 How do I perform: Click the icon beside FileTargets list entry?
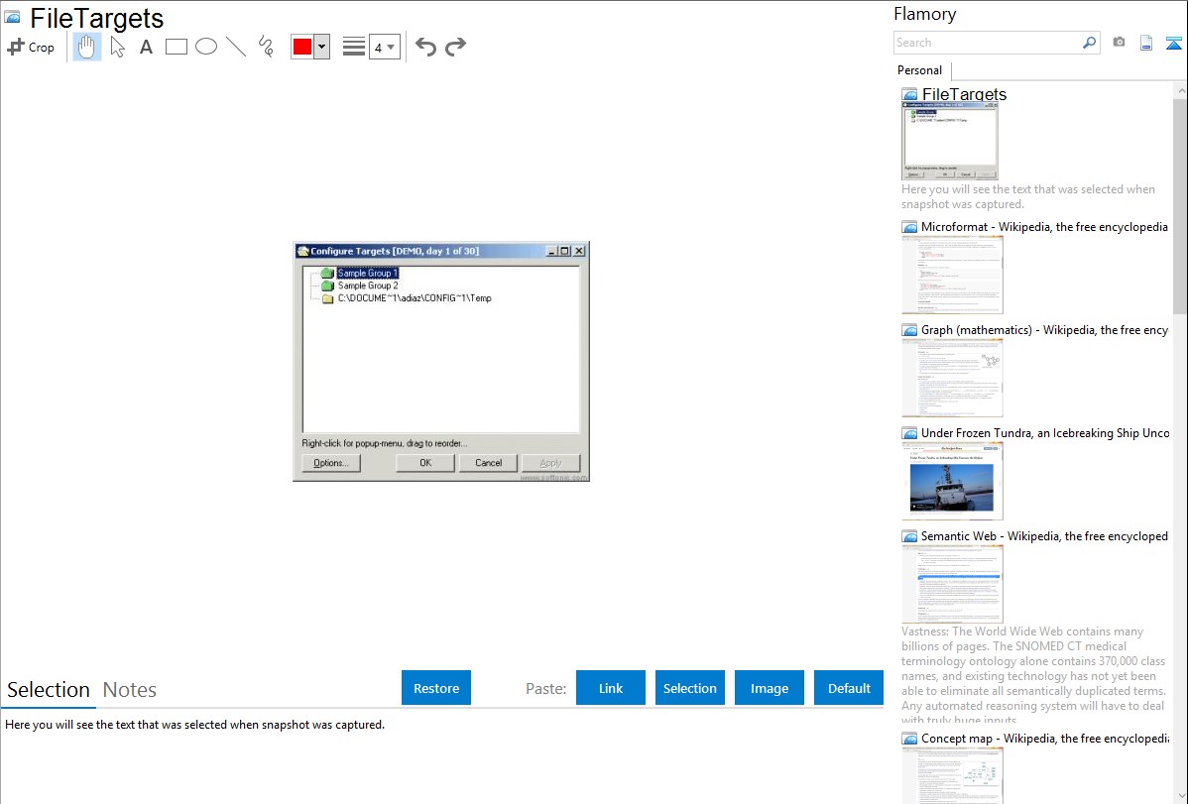pos(909,95)
